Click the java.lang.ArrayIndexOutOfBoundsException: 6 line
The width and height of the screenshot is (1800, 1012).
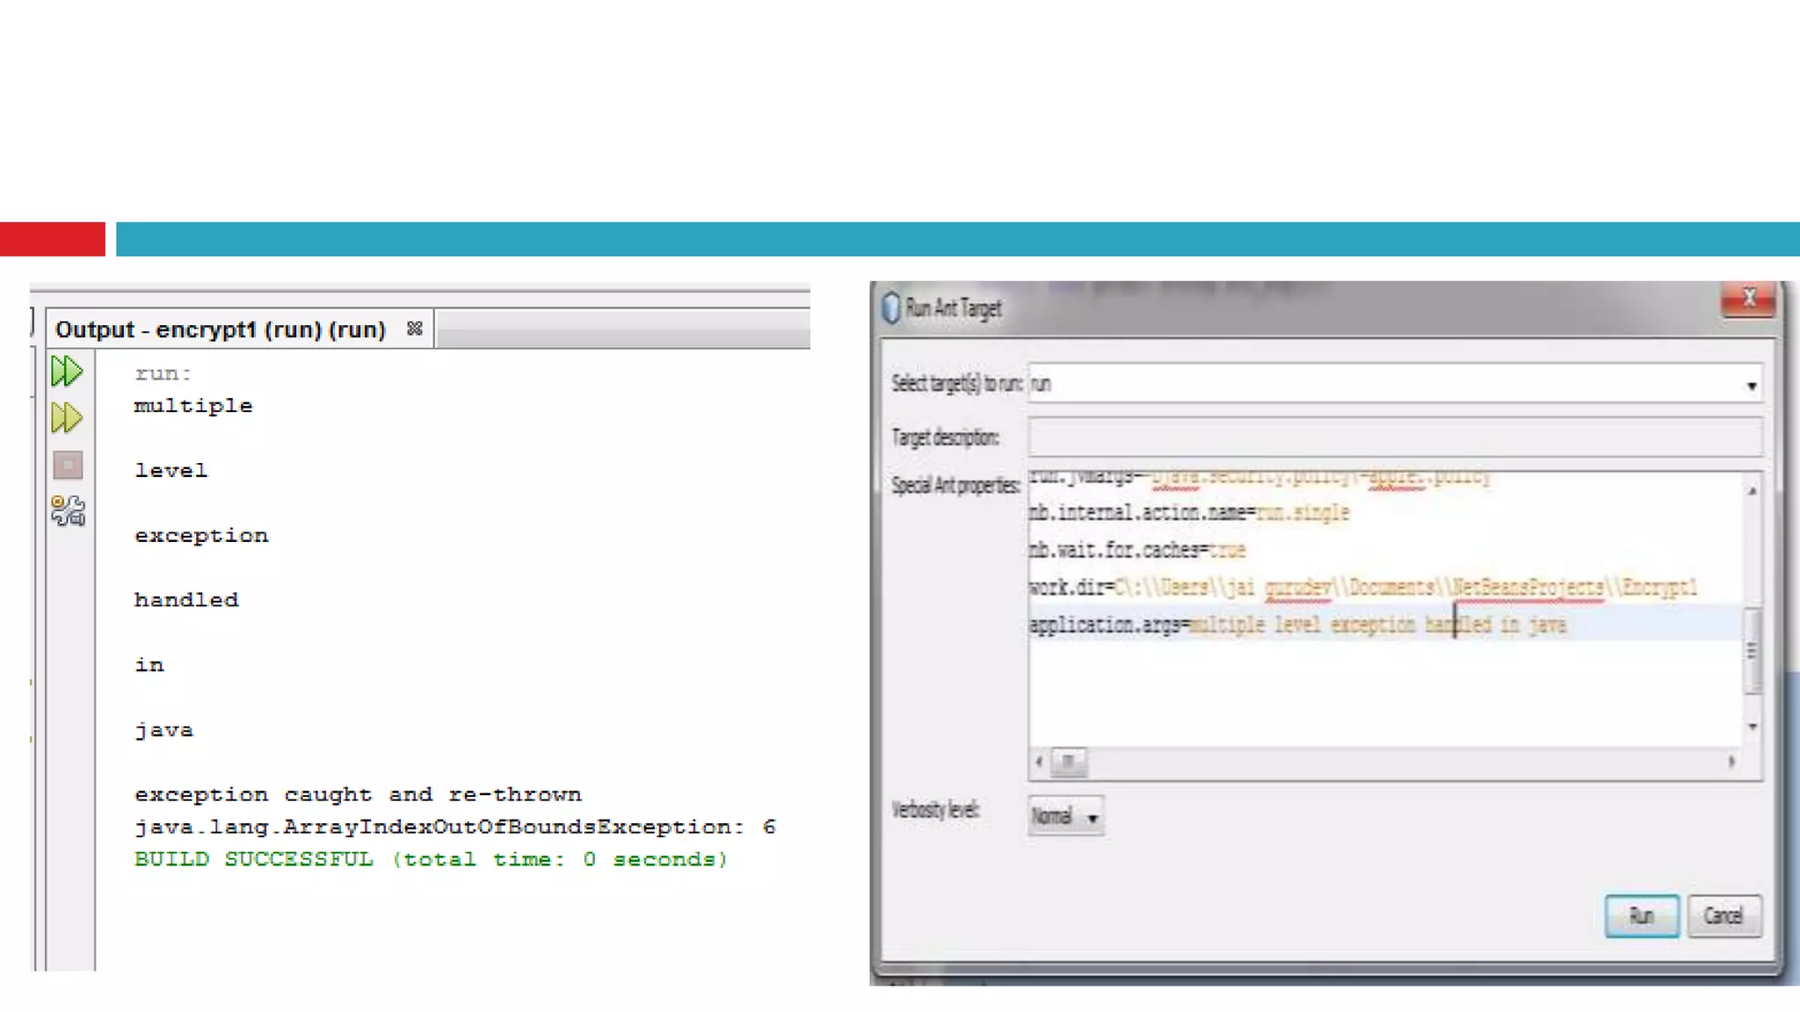coord(454,827)
